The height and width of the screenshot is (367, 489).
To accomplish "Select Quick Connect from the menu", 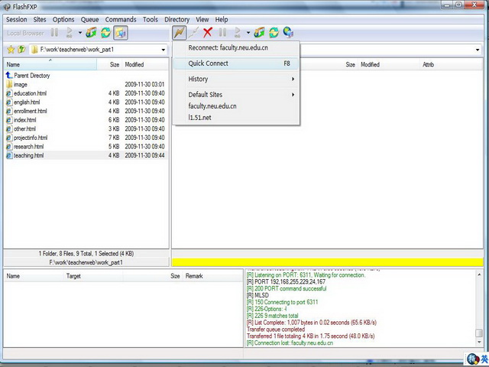I will pyautogui.click(x=209, y=63).
